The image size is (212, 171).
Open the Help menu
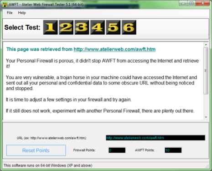(x=22, y=13)
